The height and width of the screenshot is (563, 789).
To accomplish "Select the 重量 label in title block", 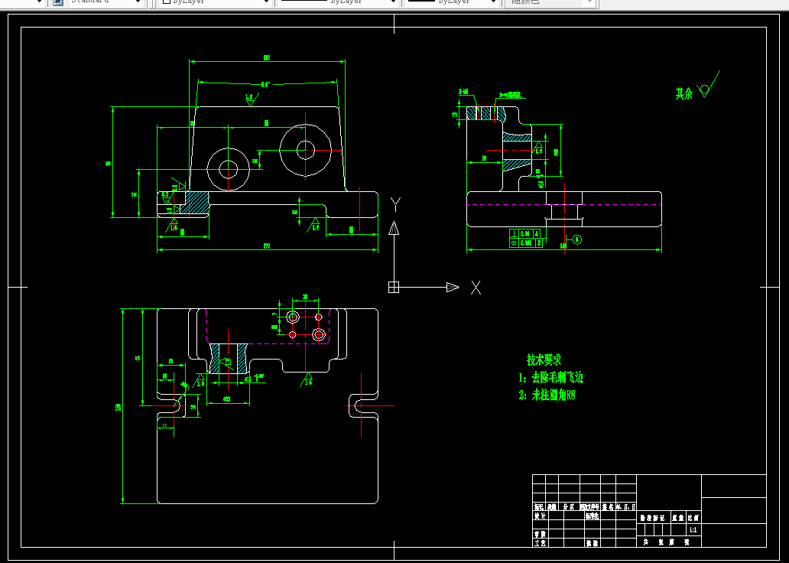I will click(678, 518).
